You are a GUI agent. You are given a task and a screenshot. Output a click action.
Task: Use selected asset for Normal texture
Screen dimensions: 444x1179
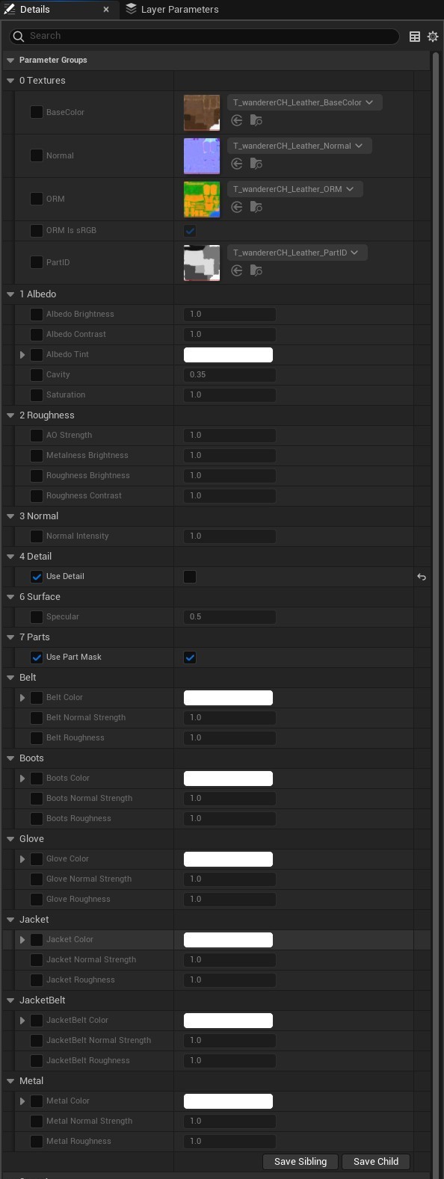click(x=237, y=164)
